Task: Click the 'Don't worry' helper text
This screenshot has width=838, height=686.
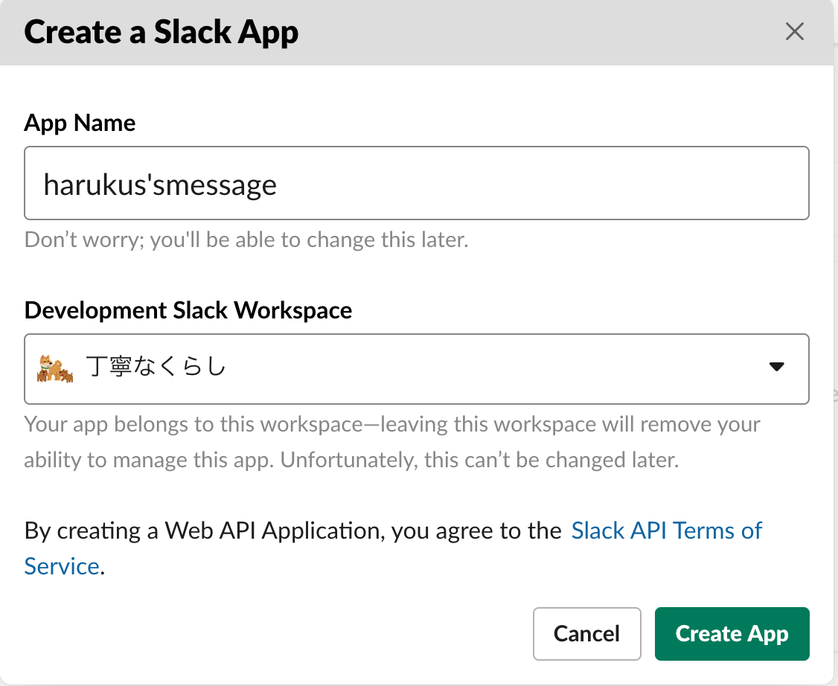Action: [246, 240]
